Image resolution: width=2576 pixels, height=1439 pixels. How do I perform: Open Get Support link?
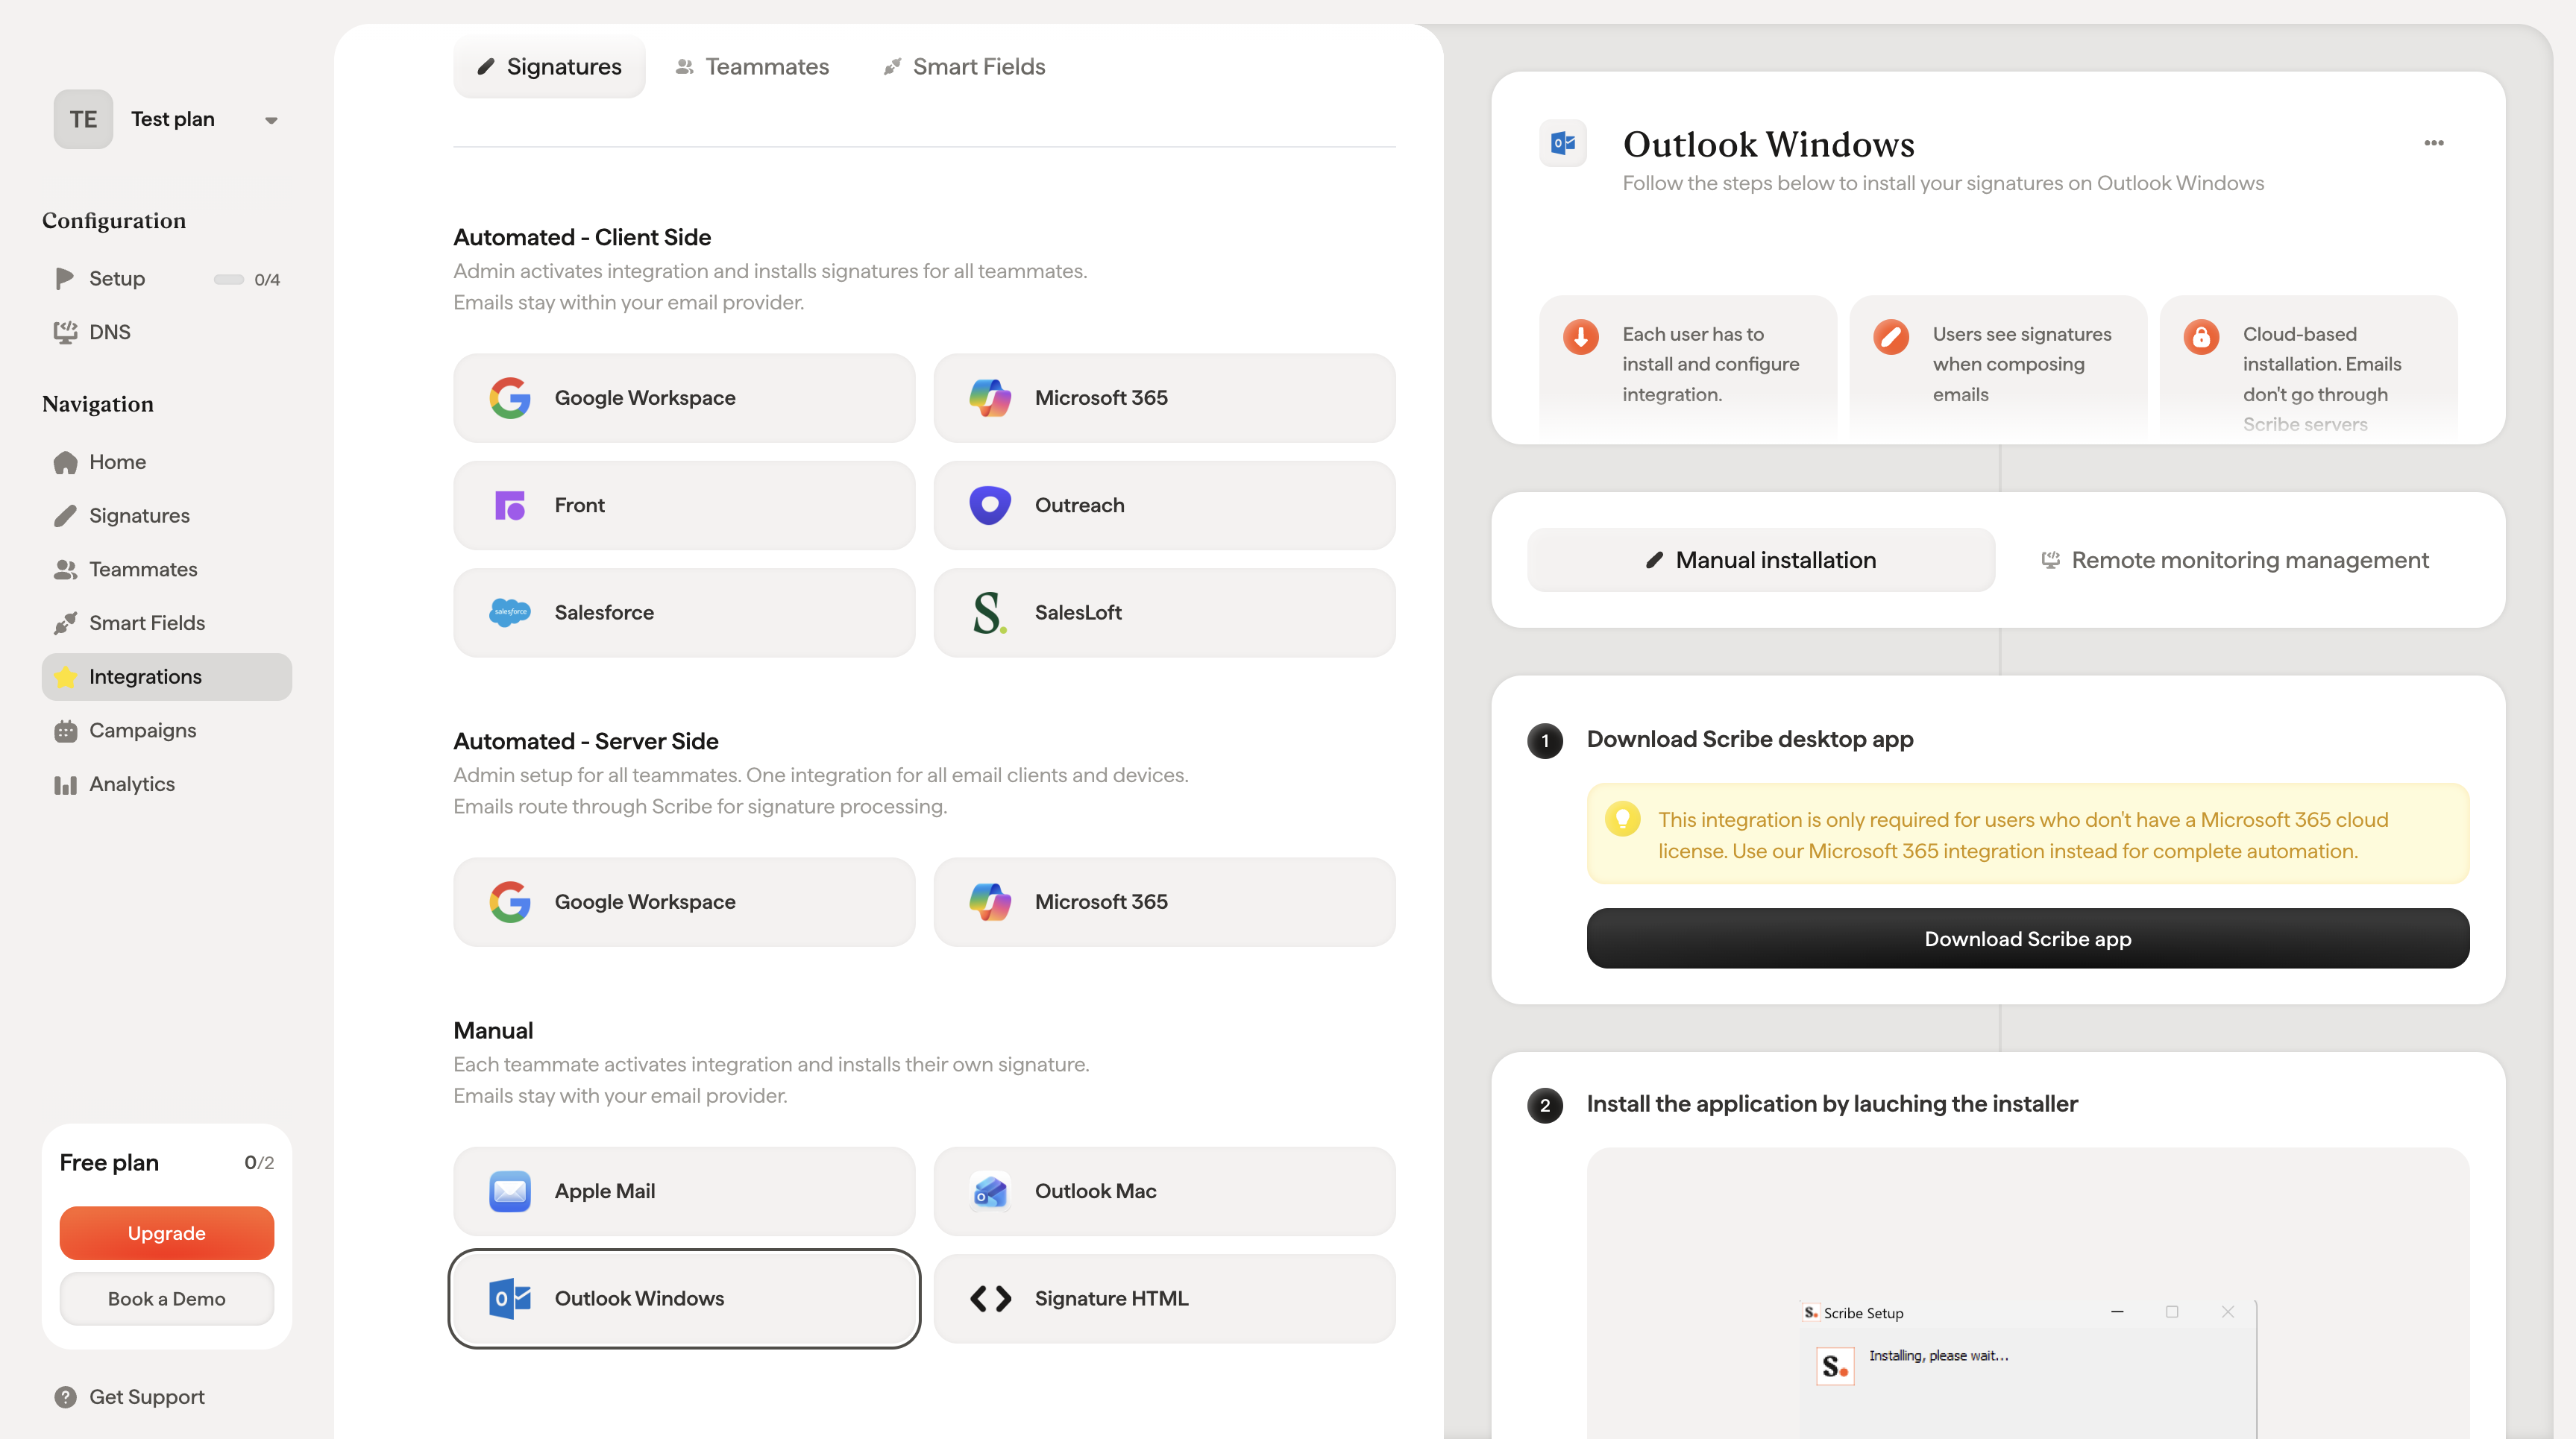tap(129, 1397)
